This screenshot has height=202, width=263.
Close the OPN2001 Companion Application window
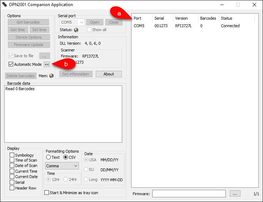254,5
